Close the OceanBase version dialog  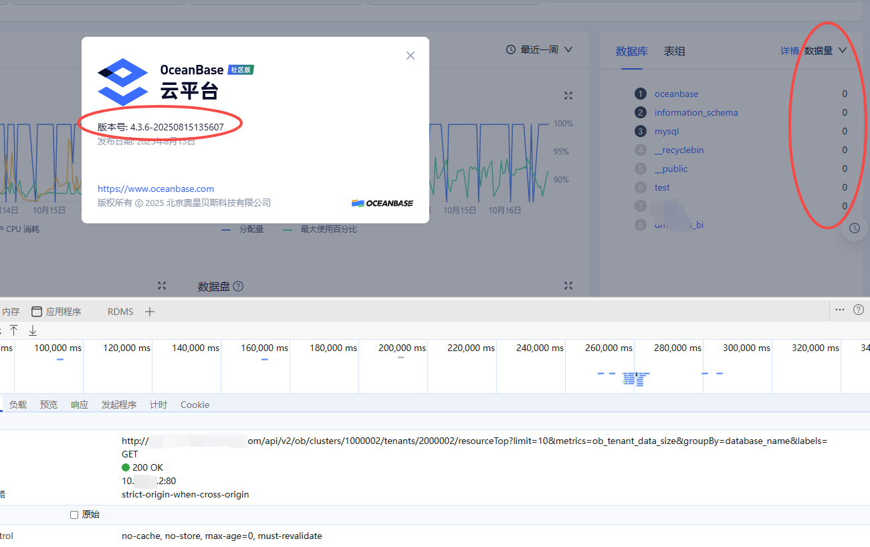pyautogui.click(x=411, y=56)
